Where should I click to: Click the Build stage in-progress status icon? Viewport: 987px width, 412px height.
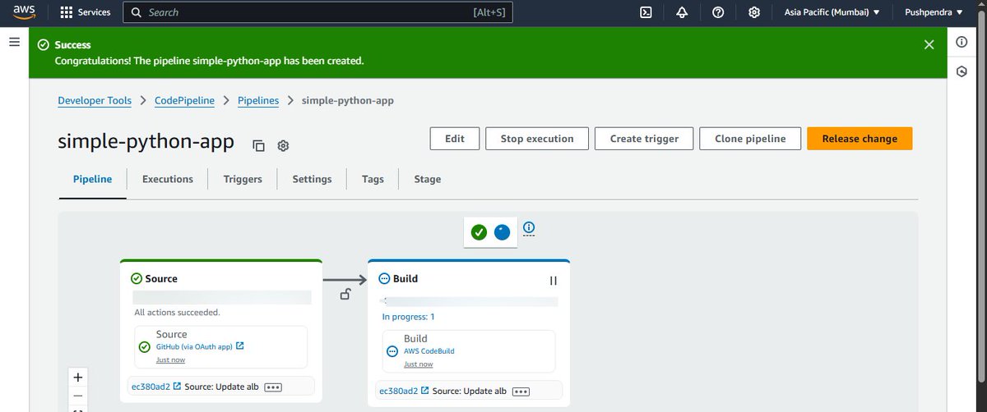click(384, 279)
